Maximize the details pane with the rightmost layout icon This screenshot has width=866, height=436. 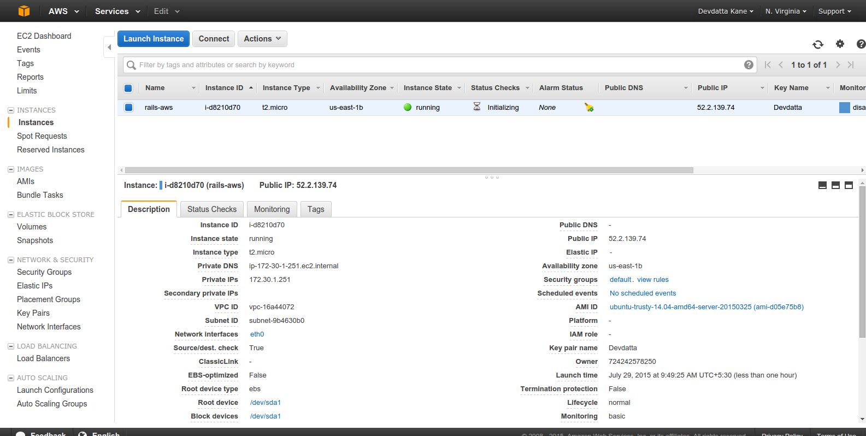coord(849,185)
